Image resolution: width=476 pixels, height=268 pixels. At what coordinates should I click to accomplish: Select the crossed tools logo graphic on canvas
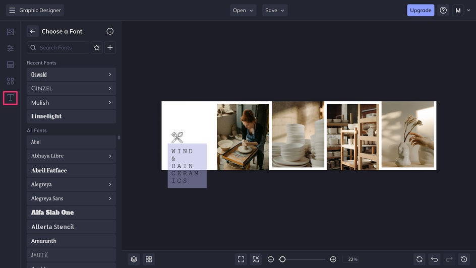[177, 137]
